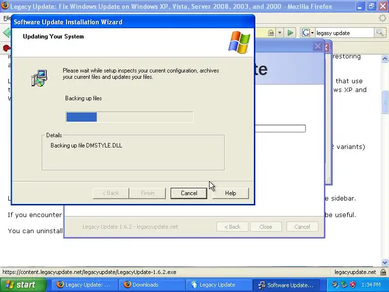Click the Windows Start button

(x=23, y=285)
